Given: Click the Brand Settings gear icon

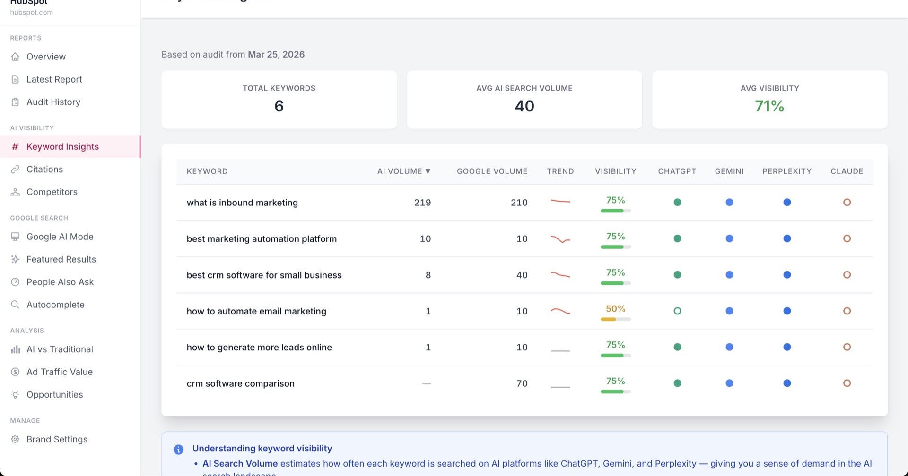Looking at the screenshot, I should point(15,439).
